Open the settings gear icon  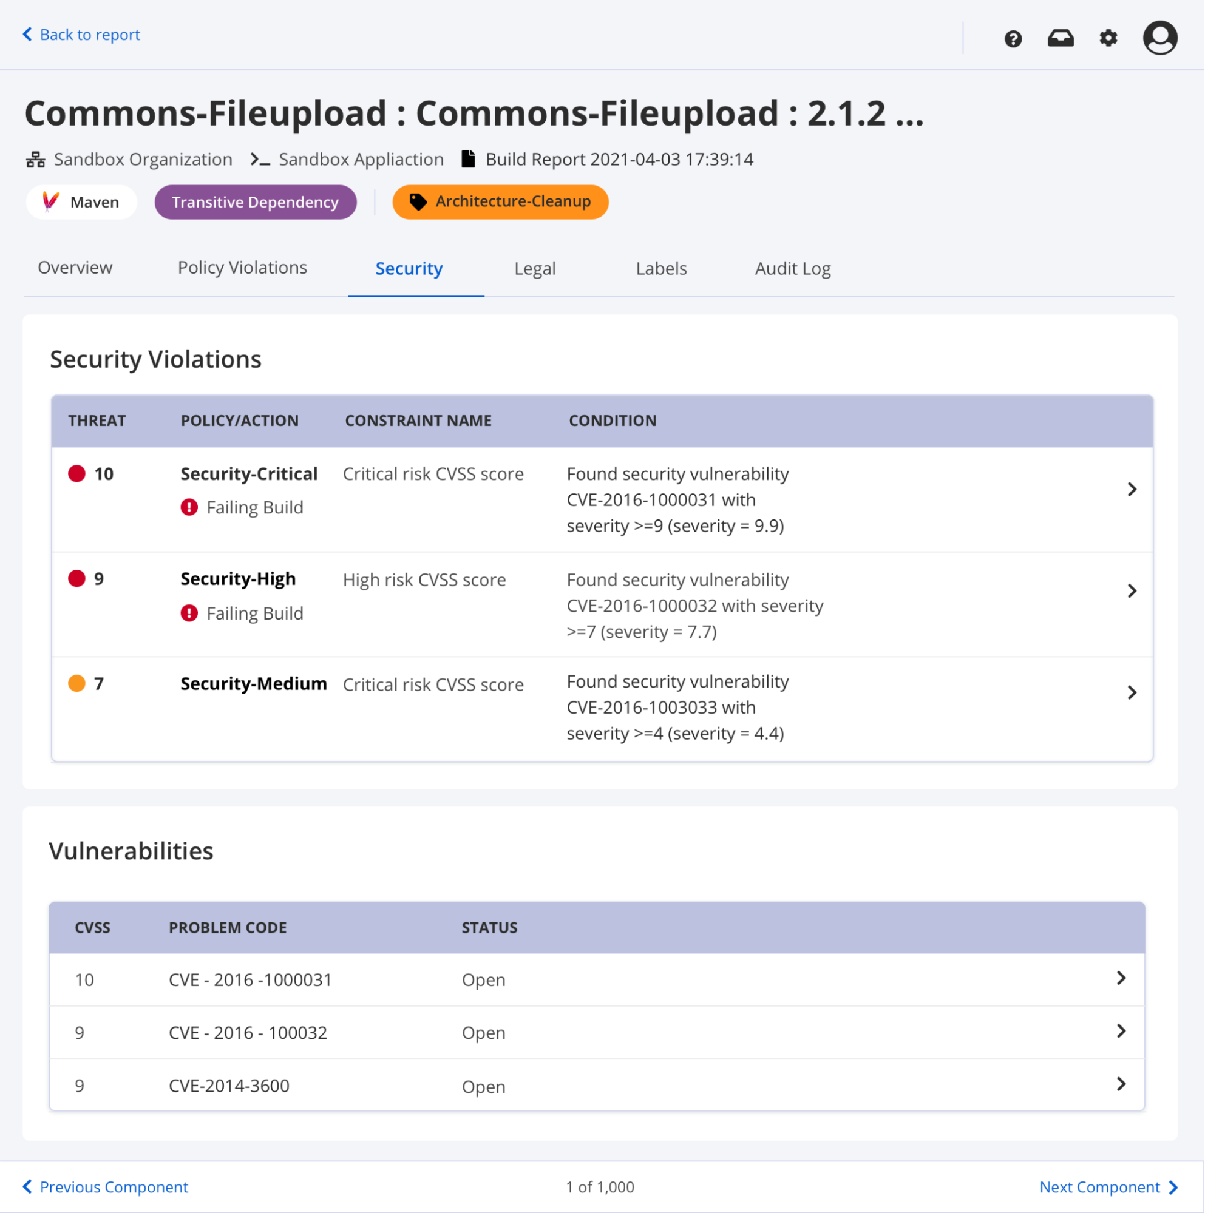1108,38
